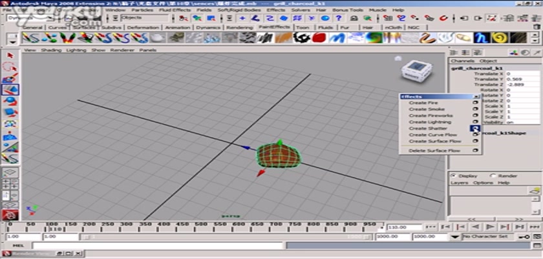543x259 pixels.
Task: Choose the neon blue 'n' shelf brush
Action: point(482,38)
